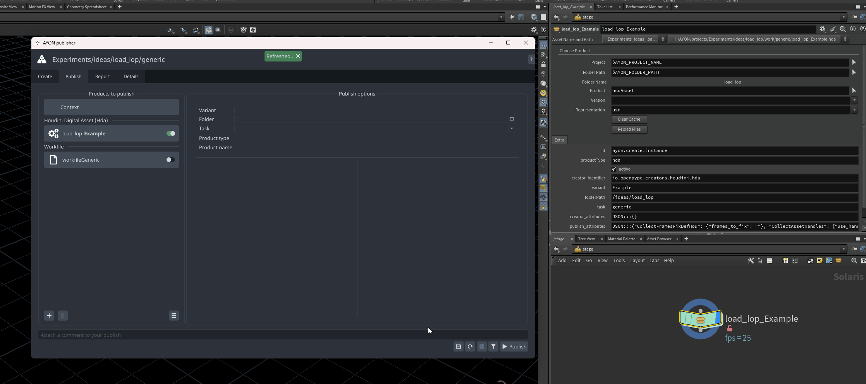
Task: Show node info with the circled i icon
Action: click(x=852, y=29)
